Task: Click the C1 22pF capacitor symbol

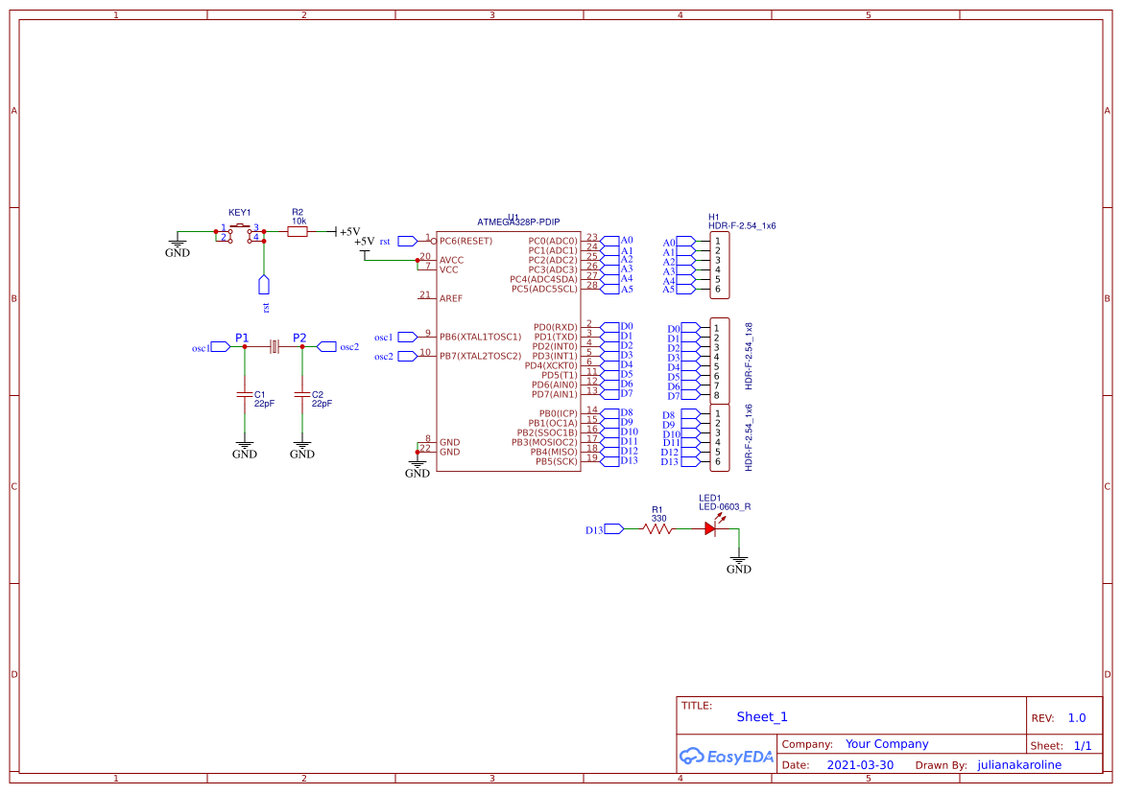Action: [245, 394]
